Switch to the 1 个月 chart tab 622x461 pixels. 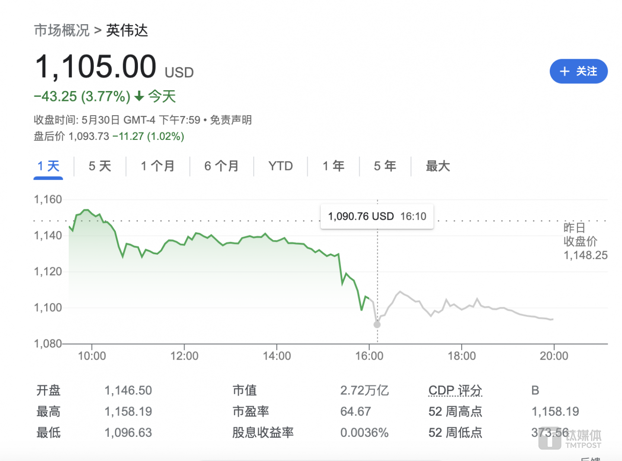pyautogui.click(x=158, y=166)
